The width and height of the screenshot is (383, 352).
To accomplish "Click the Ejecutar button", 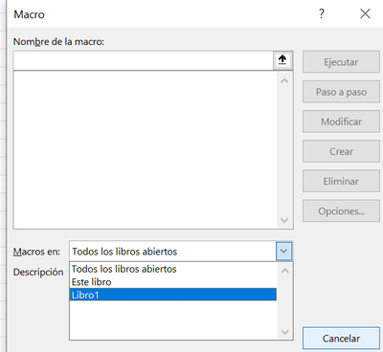I will click(x=341, y=62).
